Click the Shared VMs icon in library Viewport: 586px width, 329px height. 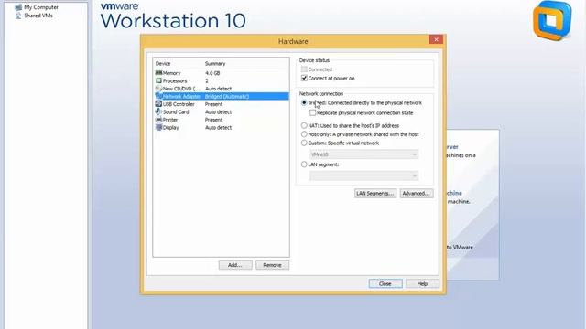point(18,16)
